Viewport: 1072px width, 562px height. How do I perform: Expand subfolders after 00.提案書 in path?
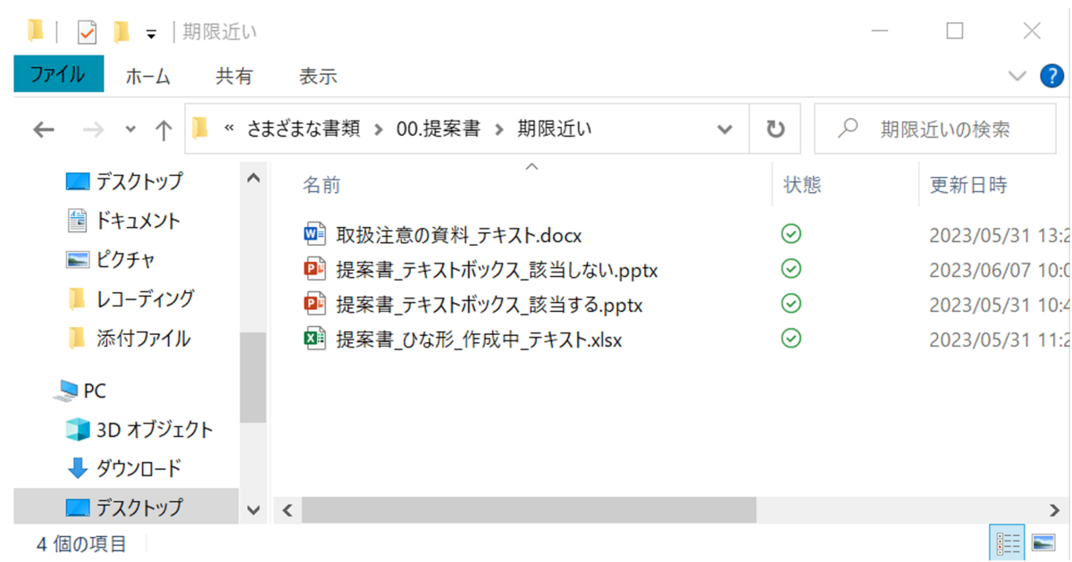click(498, 130)
